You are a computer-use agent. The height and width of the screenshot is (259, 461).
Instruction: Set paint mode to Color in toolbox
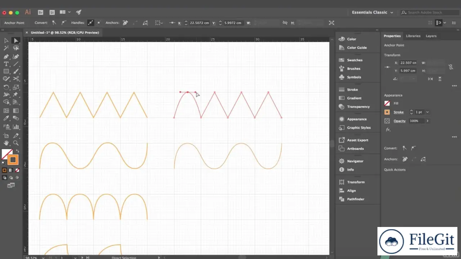pyautogui.click(x=4, y=170)
